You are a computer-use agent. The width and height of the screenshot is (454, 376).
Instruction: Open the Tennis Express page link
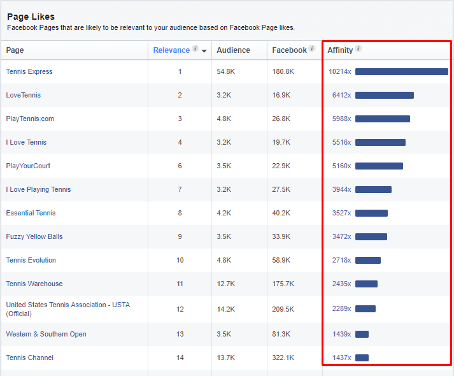(x=29, y=71)
